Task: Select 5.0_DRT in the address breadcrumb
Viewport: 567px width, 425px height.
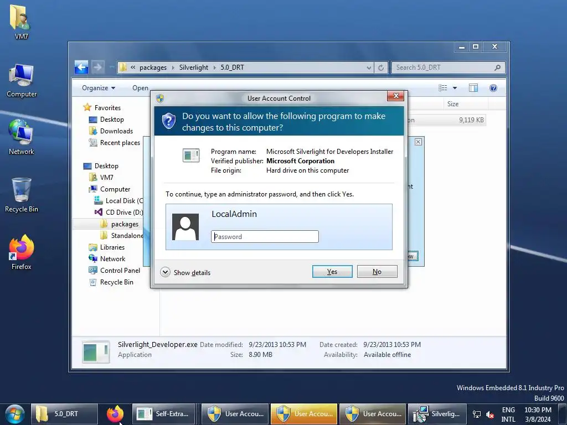Action: pyautogui.click(x=232, y=68)
